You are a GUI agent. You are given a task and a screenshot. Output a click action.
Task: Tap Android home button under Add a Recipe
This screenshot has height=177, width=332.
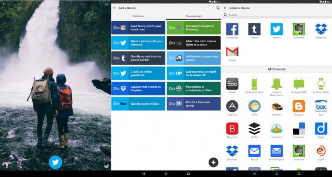tap(166, 174)
